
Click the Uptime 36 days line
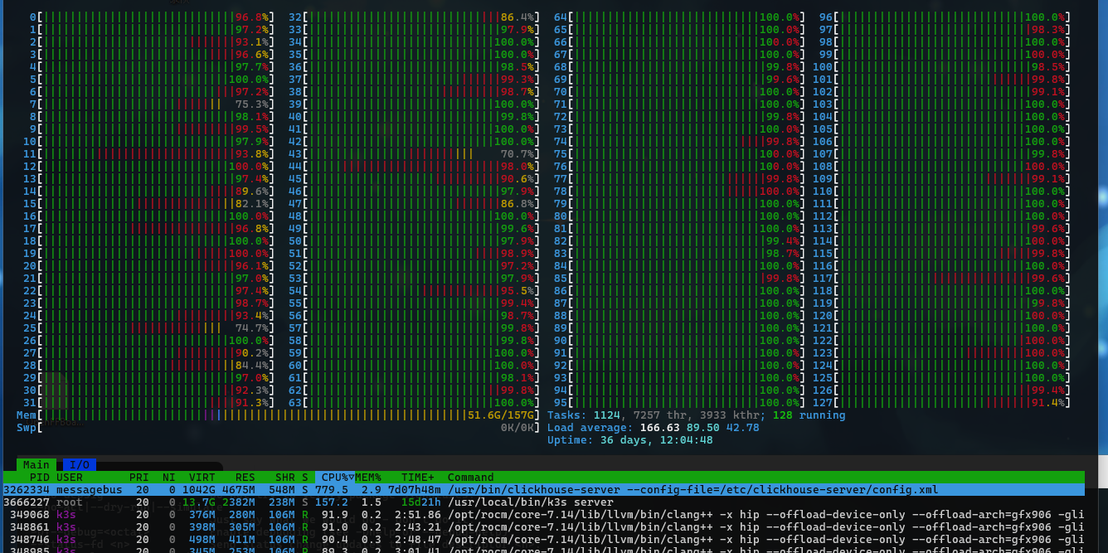[630, 440]
